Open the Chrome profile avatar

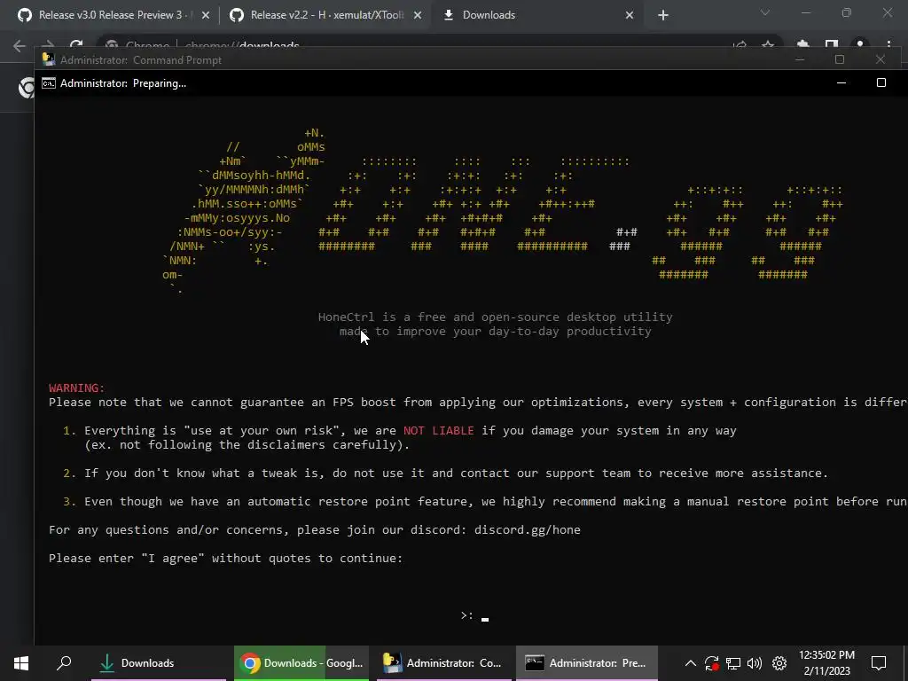click(x=860, y=45)
